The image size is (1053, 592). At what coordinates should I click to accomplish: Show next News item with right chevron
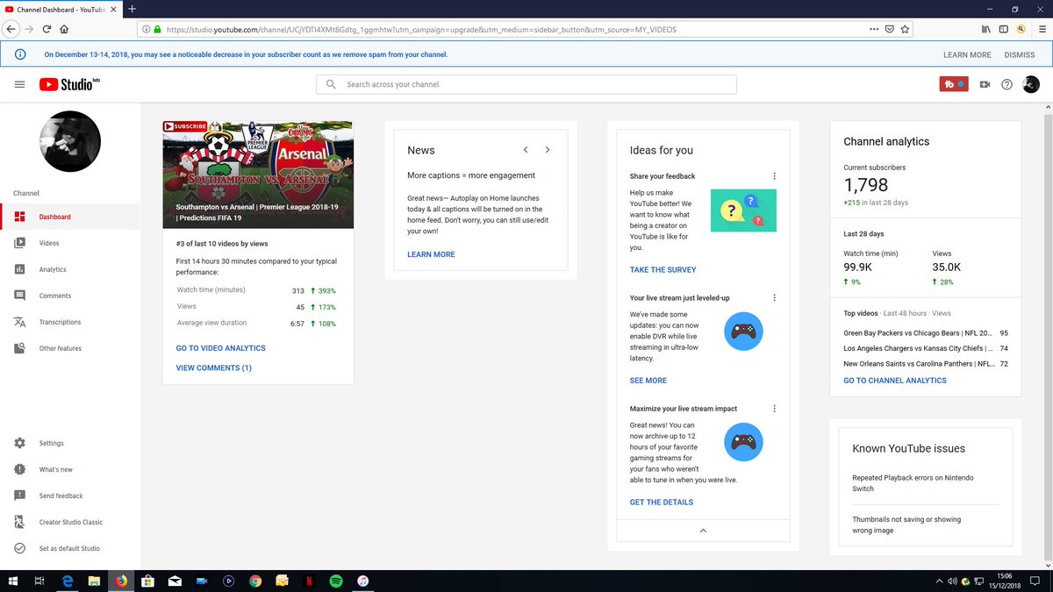click(x=548, y=150)
